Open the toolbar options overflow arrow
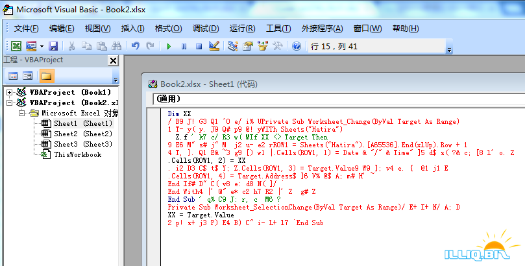The image size is (525, 266). [449, 49]
